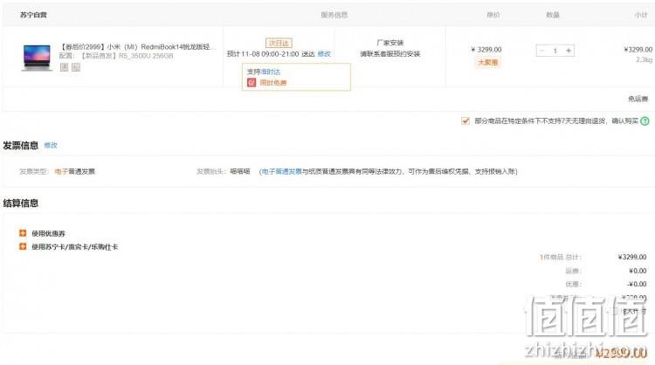Image resolution: width=655 pixels, height=365 pixels.
Task: Click the first small service badge under product config
Action: [64, 67]
